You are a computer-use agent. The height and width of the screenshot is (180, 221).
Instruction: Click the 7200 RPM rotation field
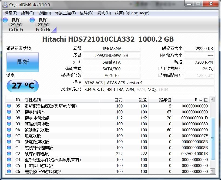click(199, 62)
